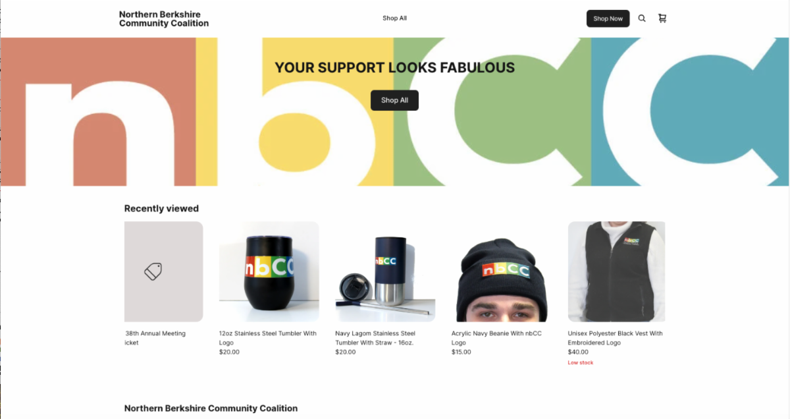Screen dimensions: 790x419
Task: Open 38th Annual Meeting ticket title link
Action: (x=155, y=338)
